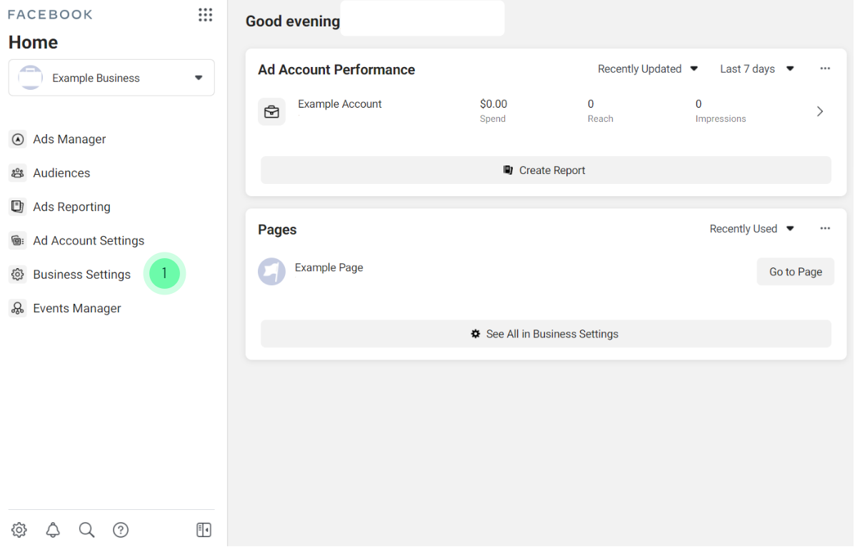Open the Recently Updated dropdown
Image resolution: width=855 pixels, height=547 pixels.
click(648, 69)
